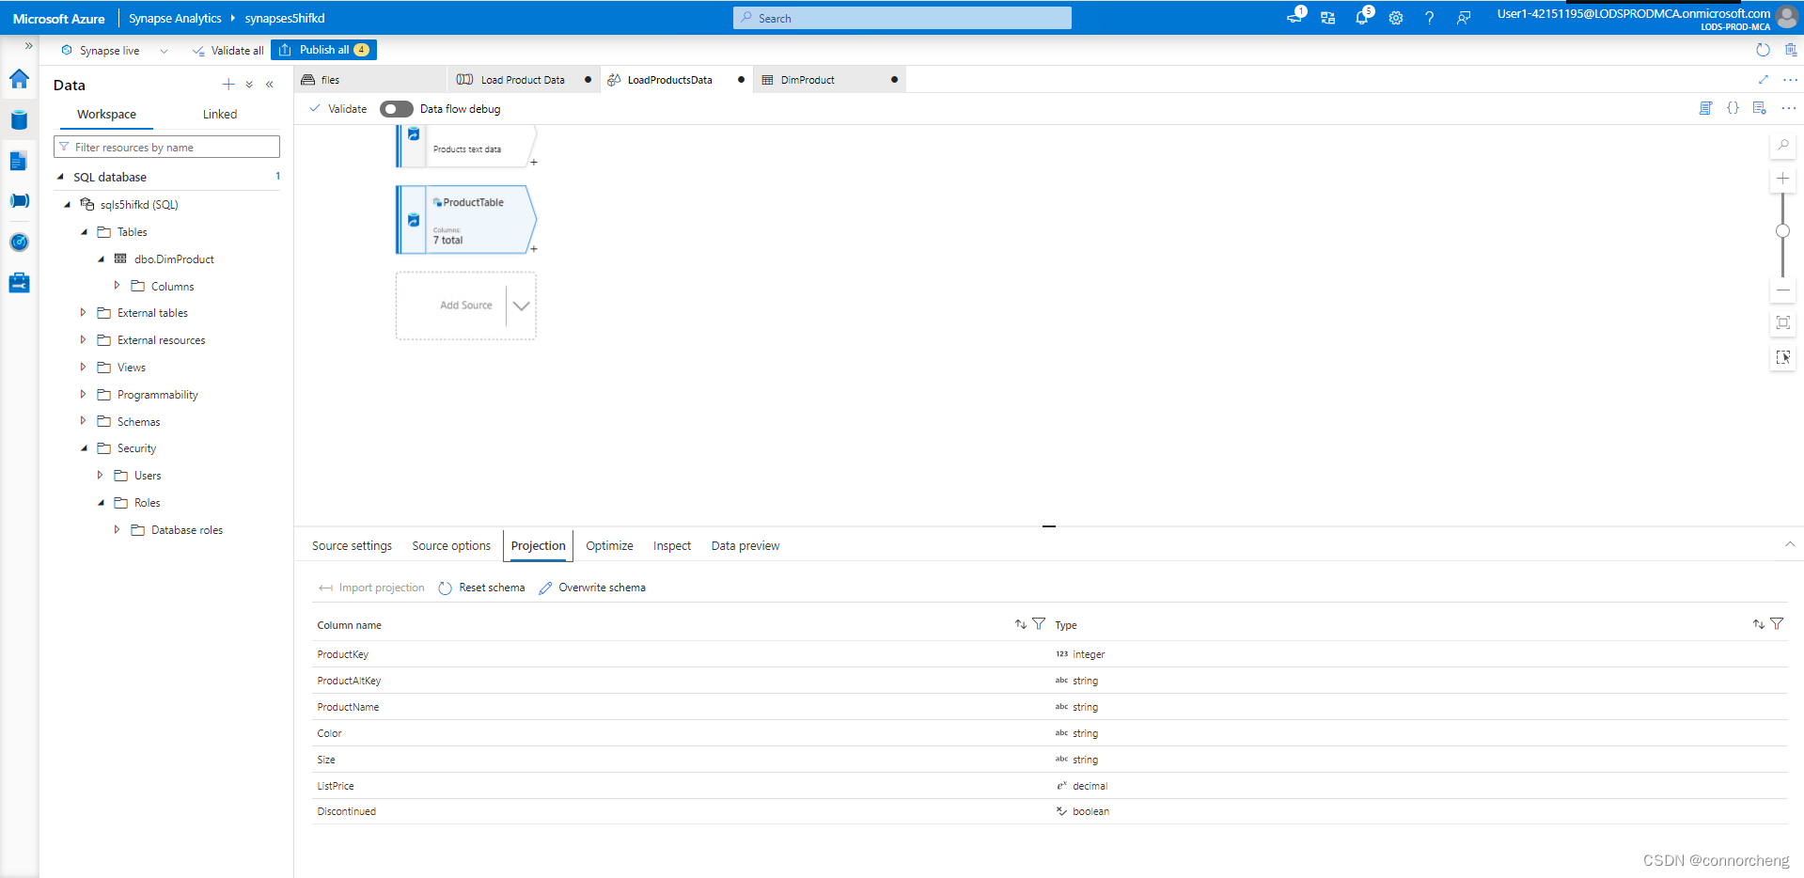Viewport: 1804px width, 878px height.
Task: Click the refresh icon in top toolbar
Action: [x=1763, y=50]
